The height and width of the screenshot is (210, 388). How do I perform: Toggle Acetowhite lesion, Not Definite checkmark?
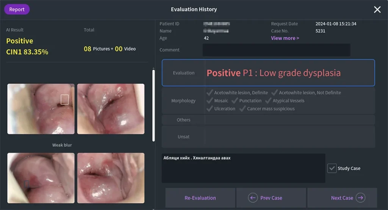pyautogui.click(x=275, y=92)
